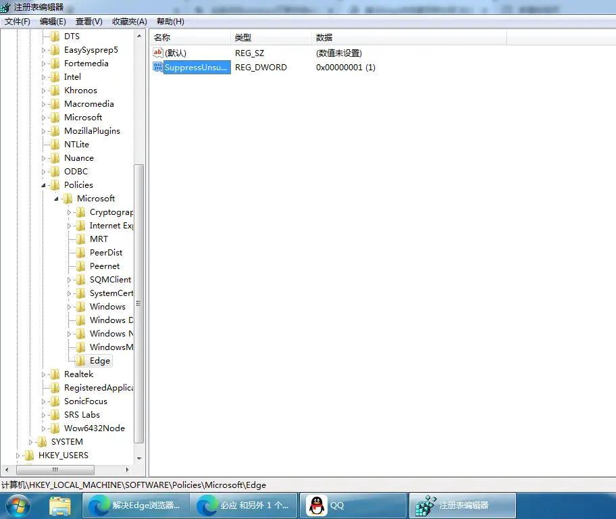
Task: Click the 数据 column header
Action: tap(324, 38)
